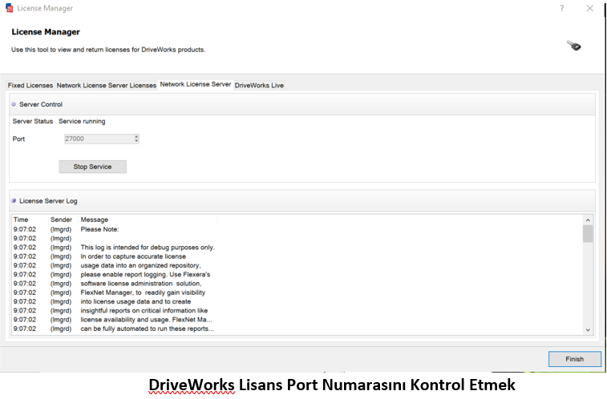607x399 pixels.
Task: Click the Port field showing 27000
Action: [x=98, y=139]
